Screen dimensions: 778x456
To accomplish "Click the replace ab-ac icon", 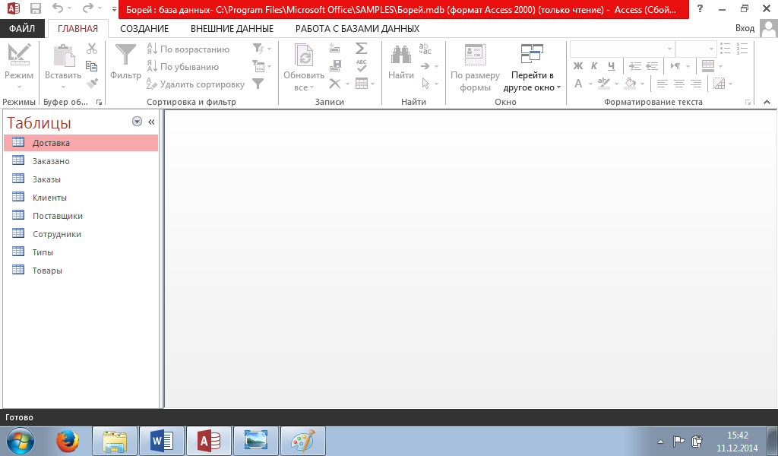I will pyautogui.click(x=425, y=49).
